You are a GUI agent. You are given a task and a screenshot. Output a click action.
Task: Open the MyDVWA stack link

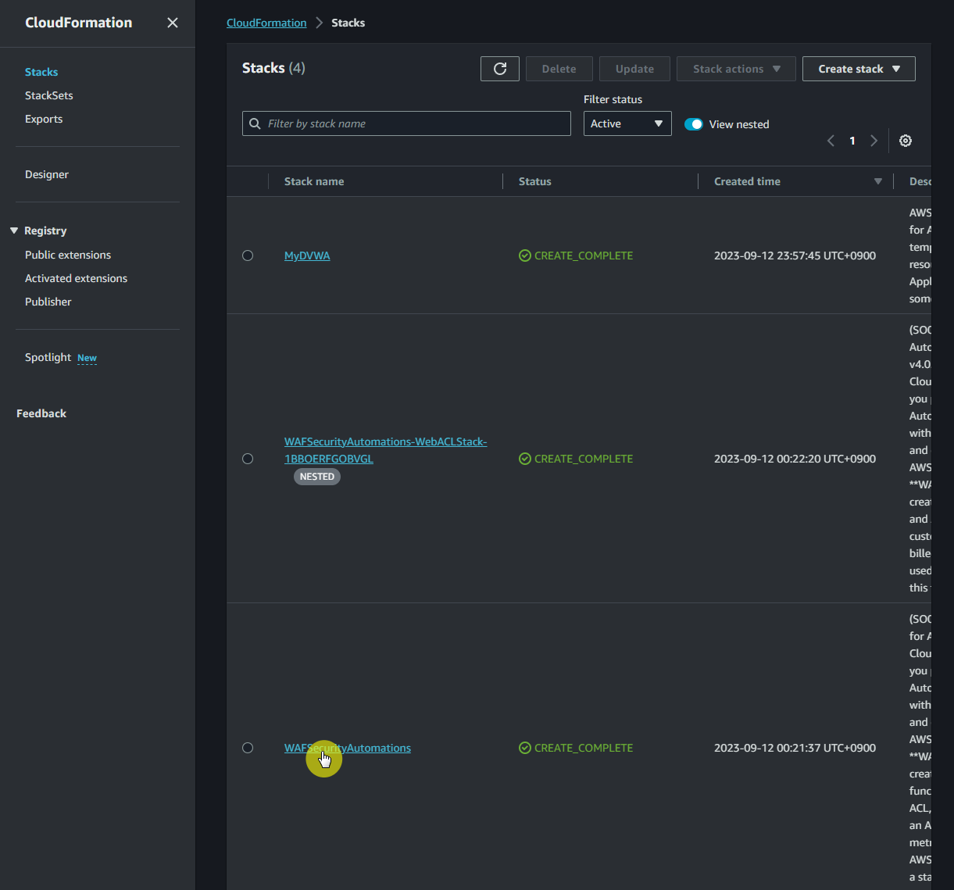(307, 256)
